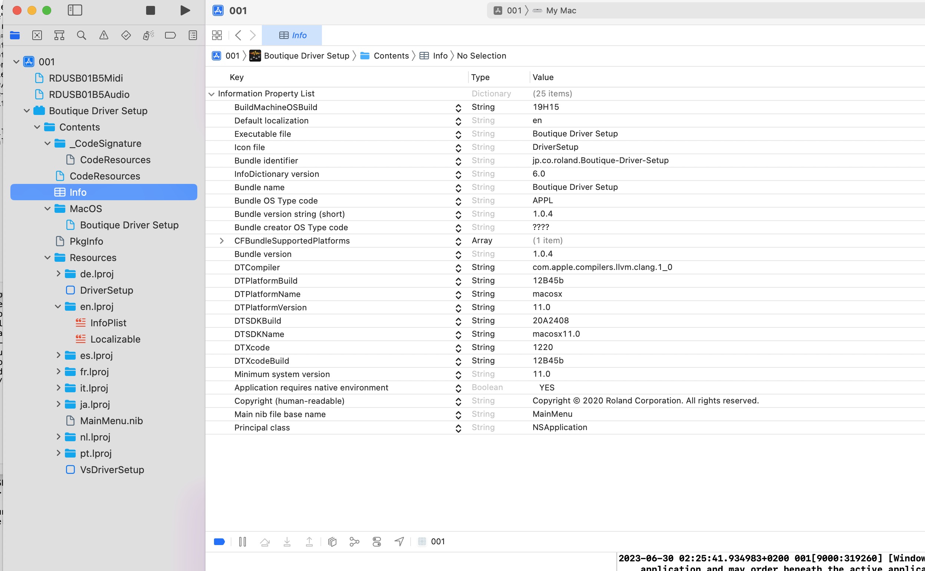The image size is (925, 571).
Task: Collapse the Information Property List dictionary
Action: click(x=211, y=94)
